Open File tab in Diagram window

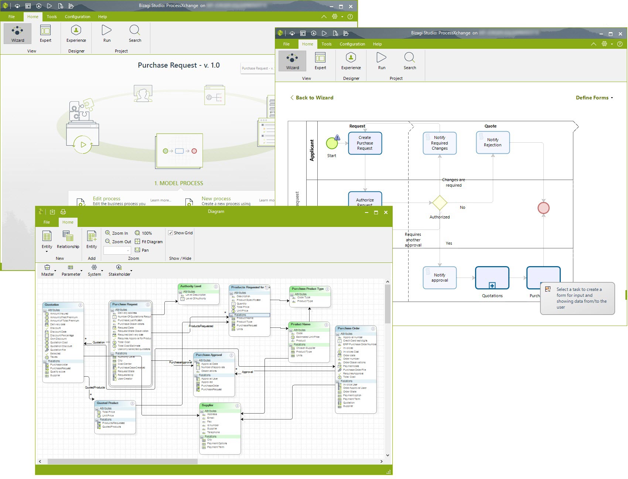(x=47, y=222)
